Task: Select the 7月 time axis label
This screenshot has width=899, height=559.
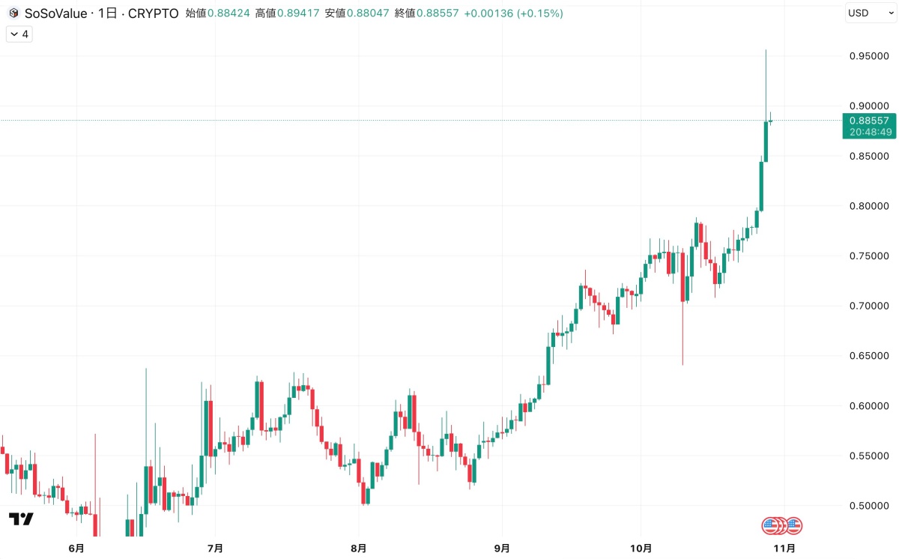Action: [x=215, y=548]
